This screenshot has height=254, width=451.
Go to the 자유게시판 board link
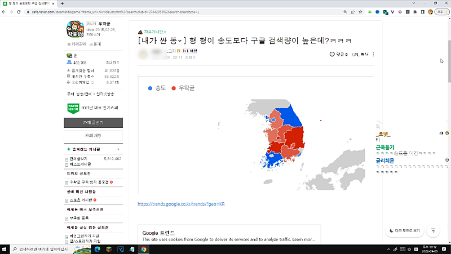pos(154,32)
